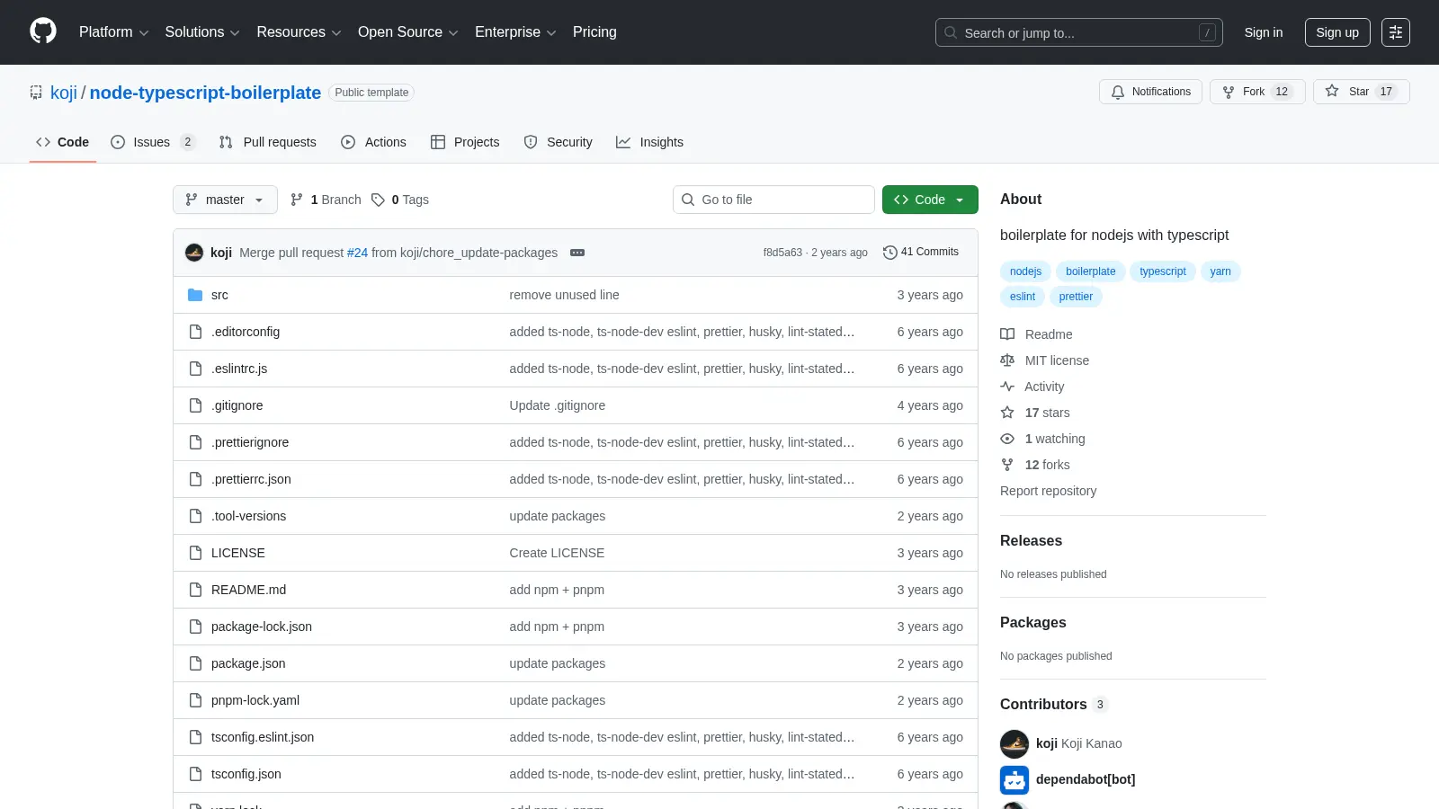Click the Sign in link

point(1263,32)
